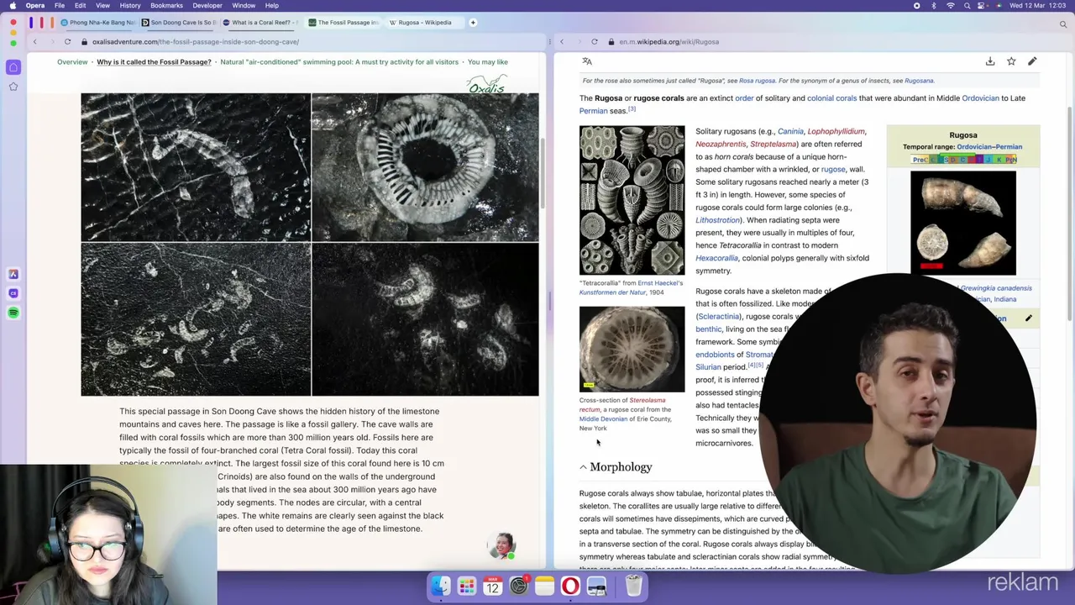Open the File menu
1075x605 pixels.
click(x=60, y=6)
